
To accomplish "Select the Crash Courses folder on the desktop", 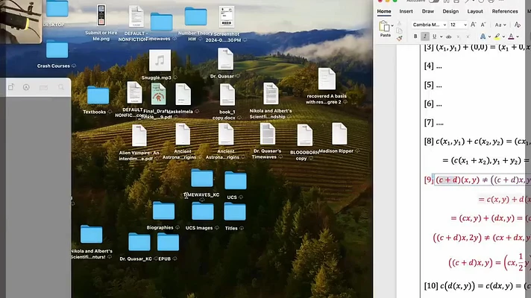I will coord(57,49).
